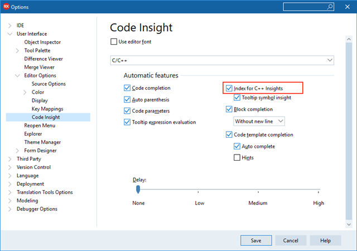The width and height of the screenshot is (357, 251).
Task: Uncheck Index for C++ Insights
Action: [229, 88]
